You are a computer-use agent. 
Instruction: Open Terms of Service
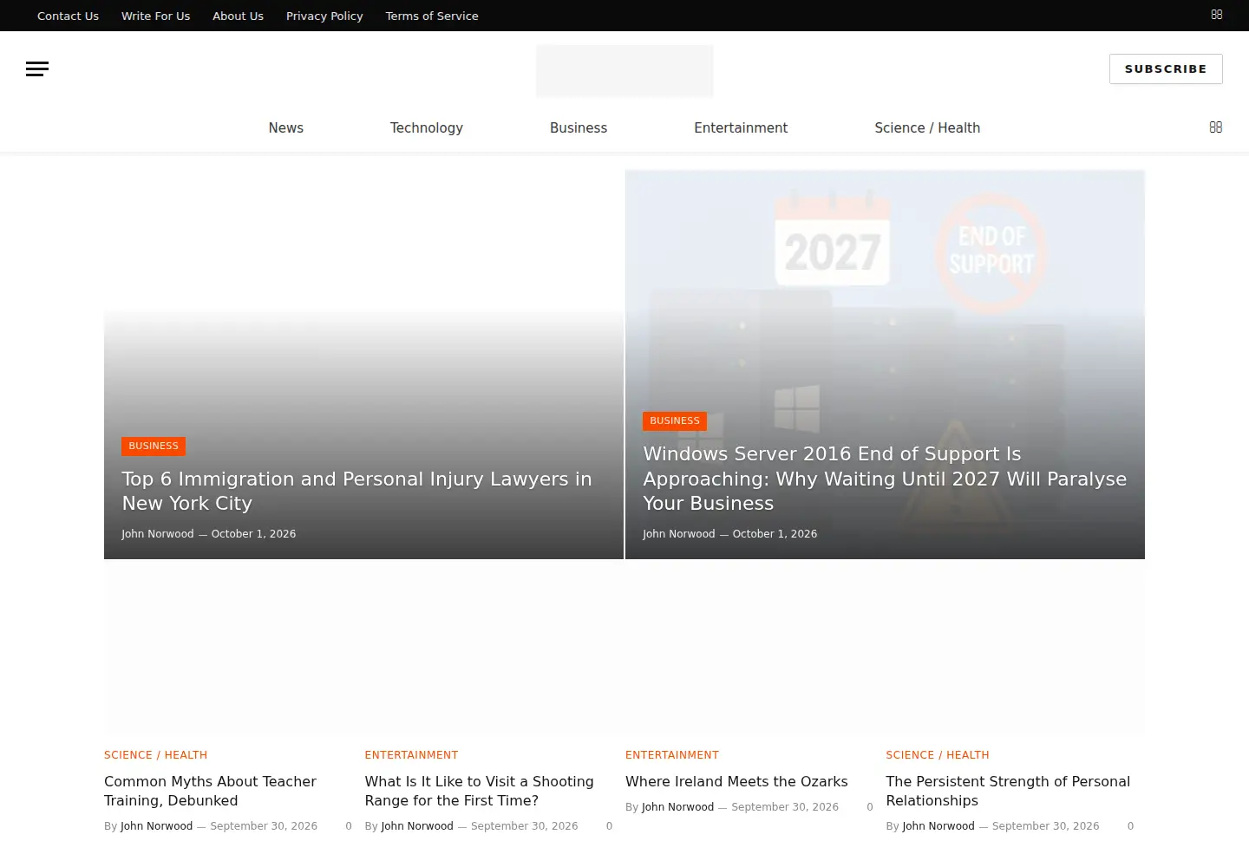click(432, 16)
